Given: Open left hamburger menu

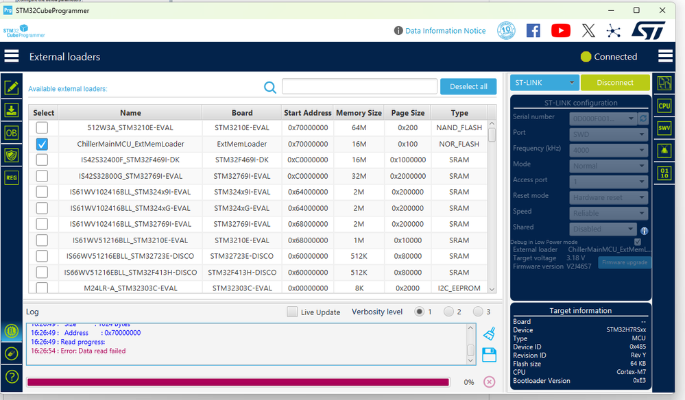Looking at the screenshot, I should tap(12, 56).
